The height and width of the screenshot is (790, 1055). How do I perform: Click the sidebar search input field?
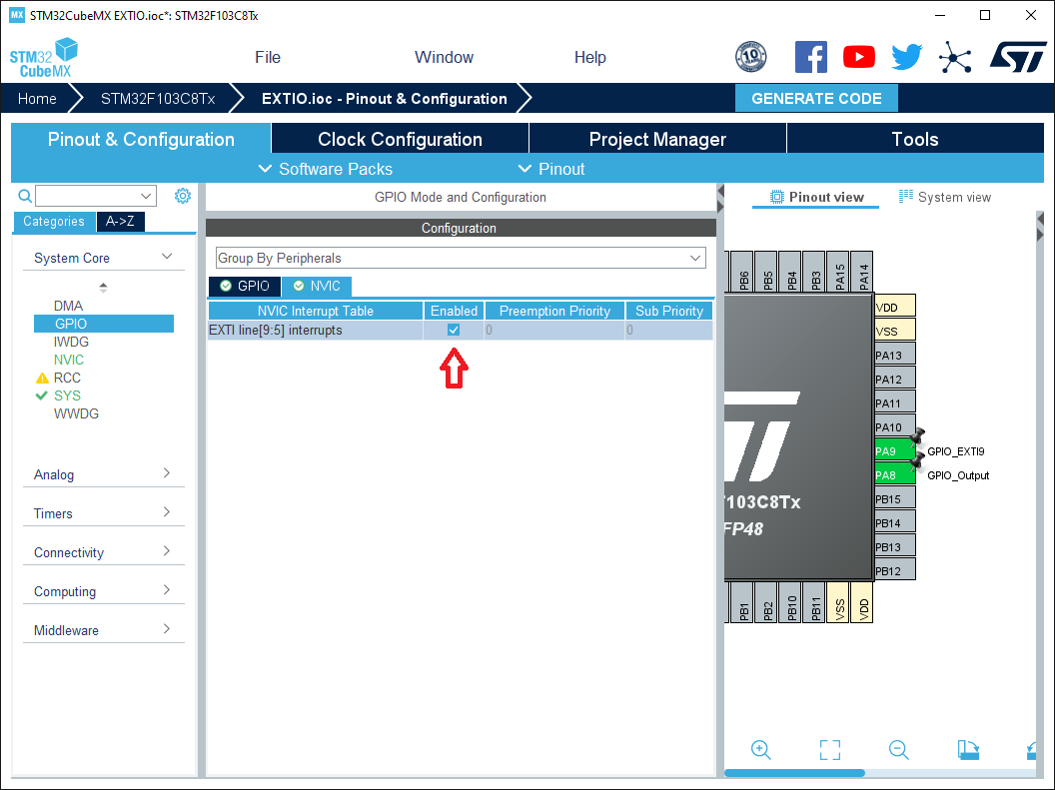coord(87,196)
